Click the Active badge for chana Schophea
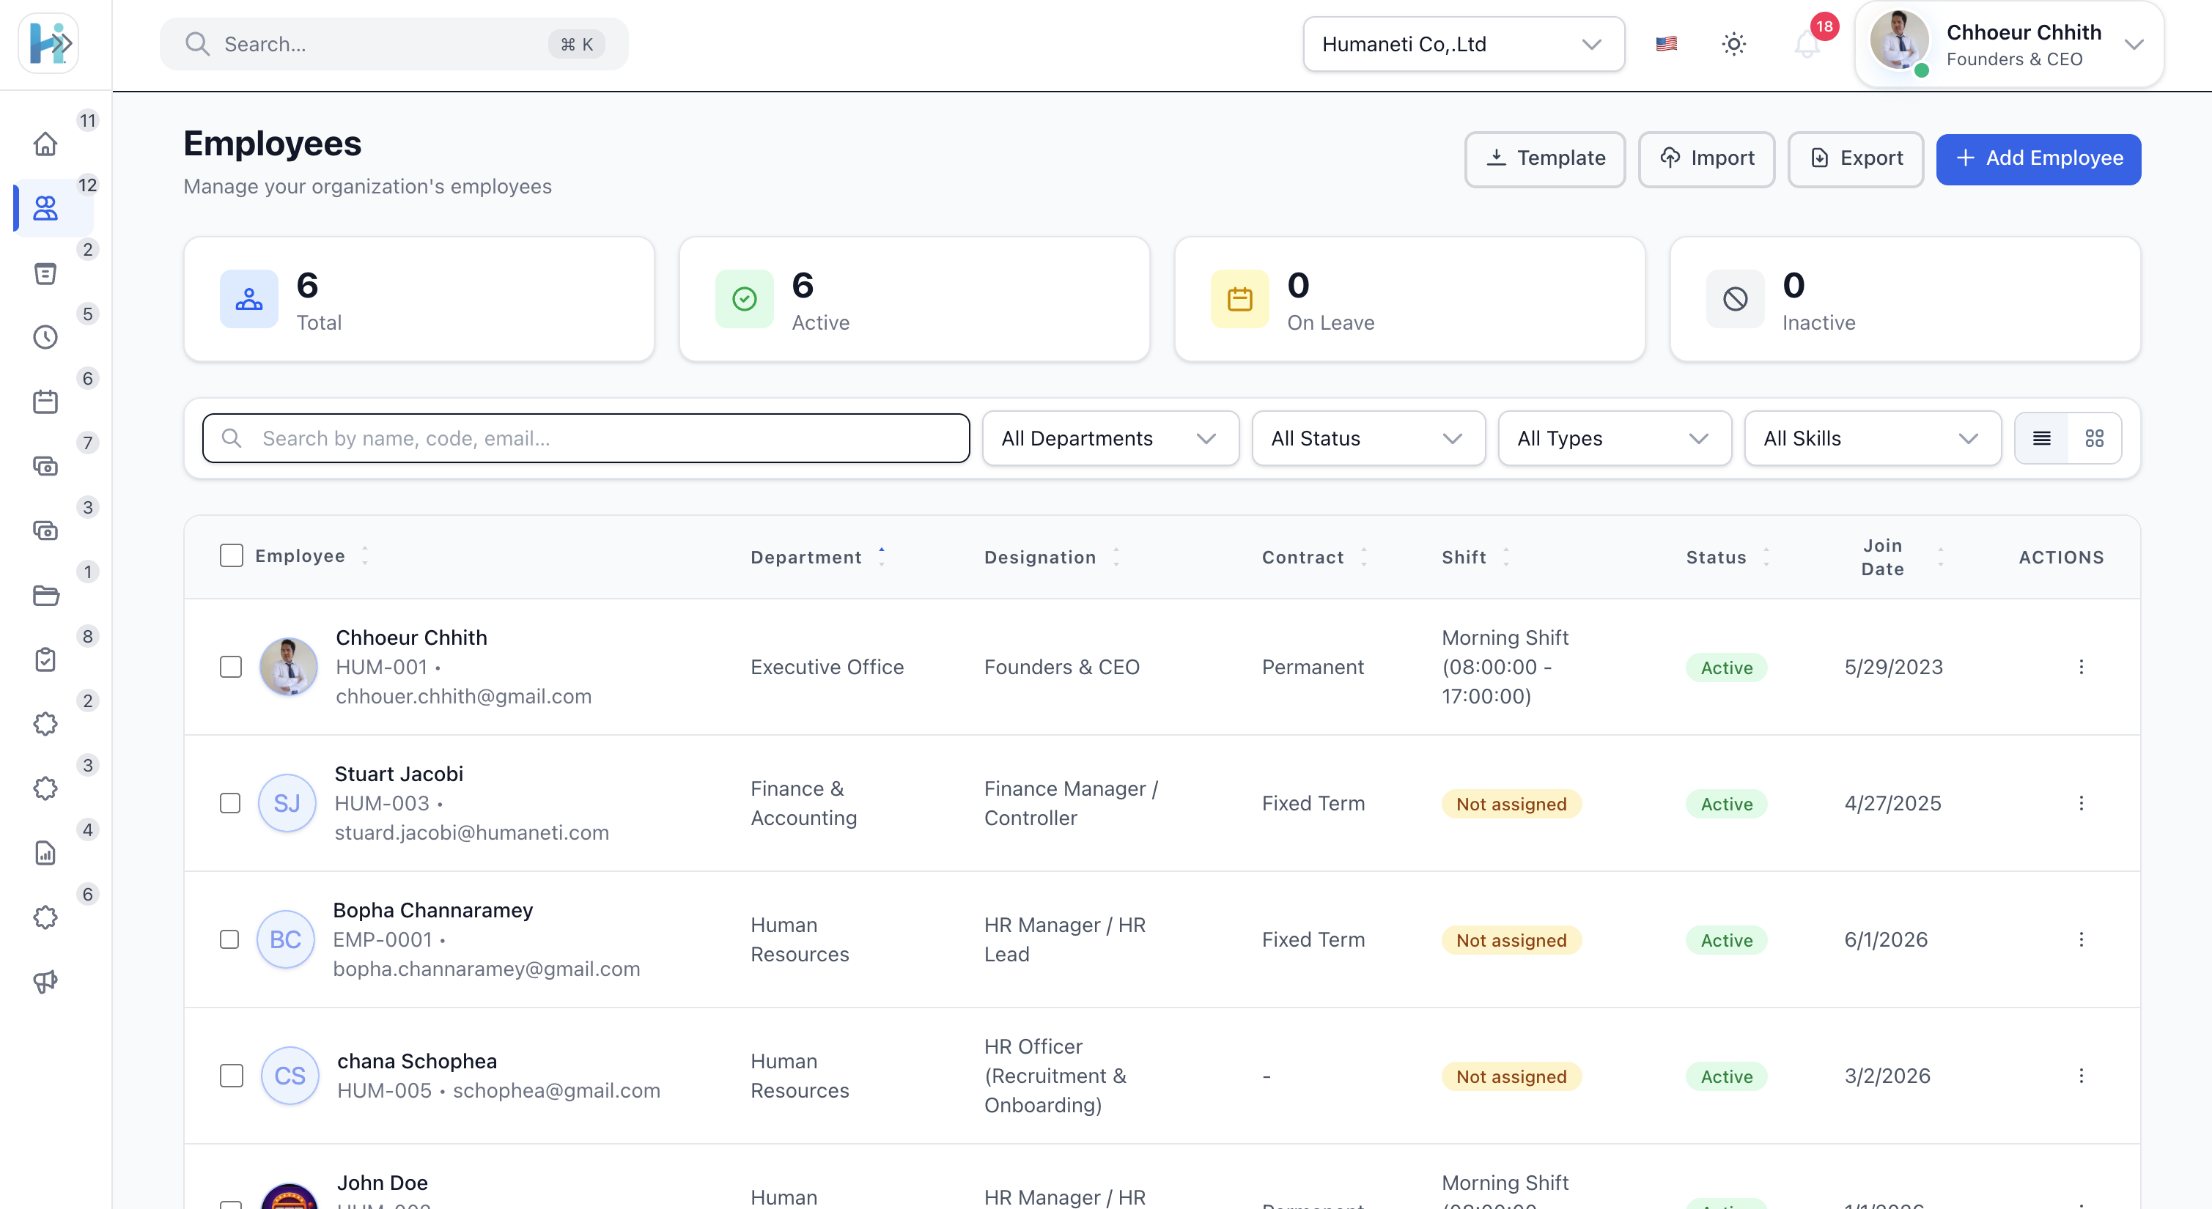This screenshot has height=1209, width=2212. click(x=1726, y=1076)
